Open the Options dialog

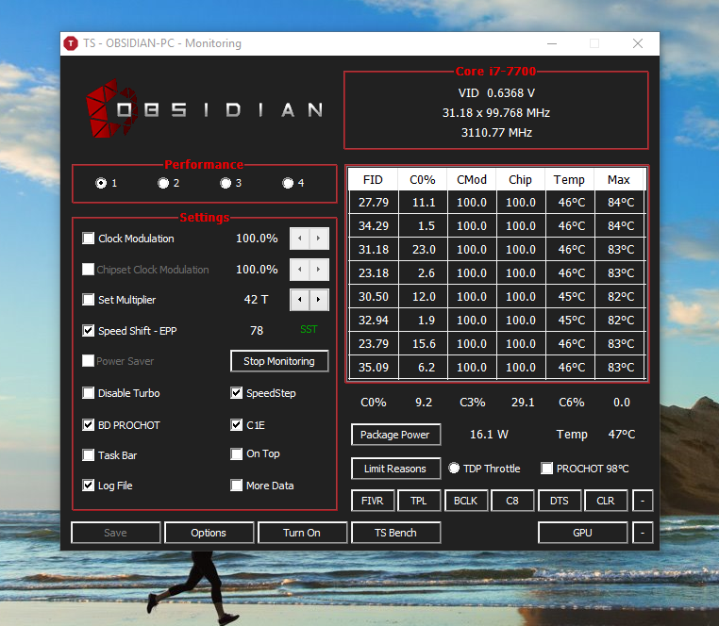pos(209,533)
